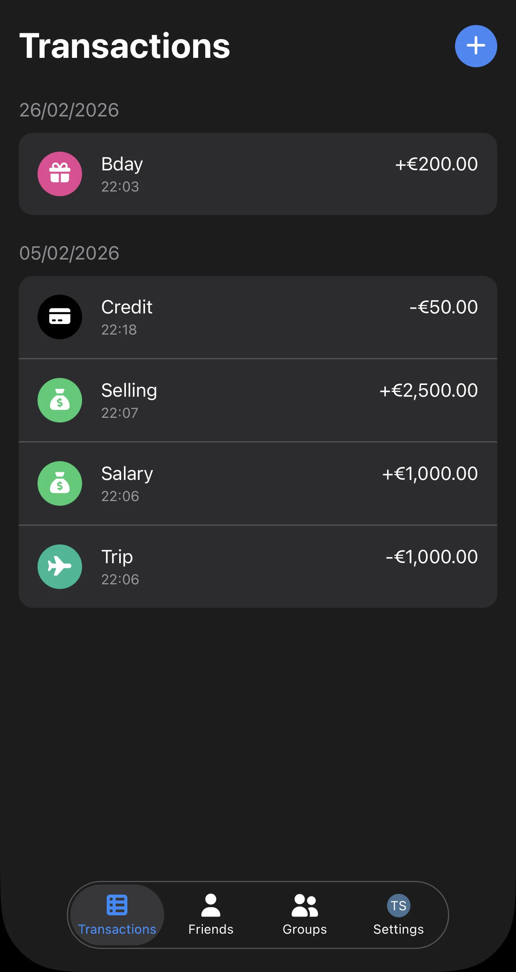Click the +€200.00 amount

tap(436, 164)
